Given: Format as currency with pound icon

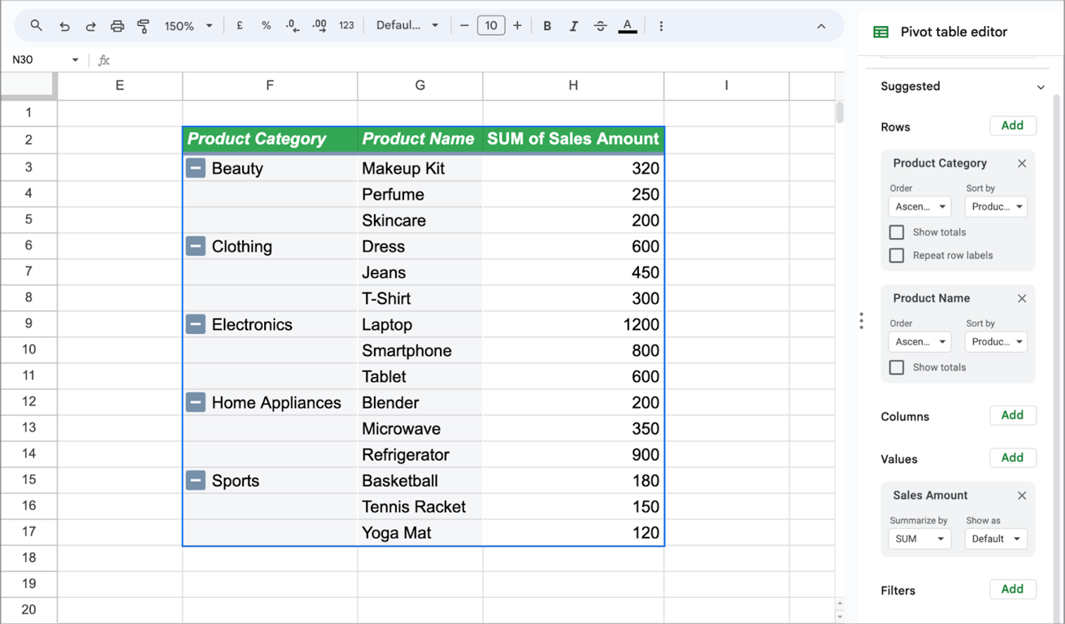Looking at the screenshot, I should click(240, 26).
